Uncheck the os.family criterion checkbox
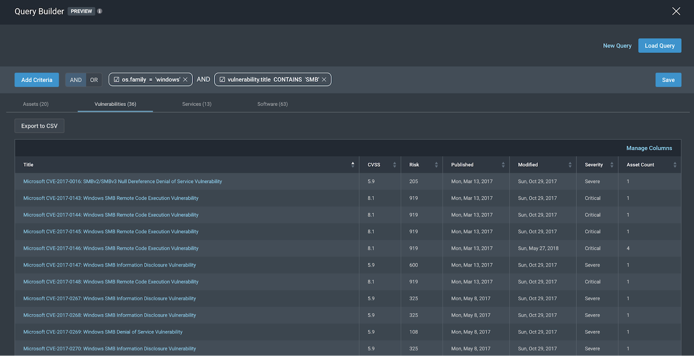This screenshot has width=694, height=356. pyautogui.click(x=116, y=80)
